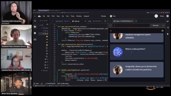Open the Support menu
Viewport: 171px width, 96px height.
click(x=87, y=16)
